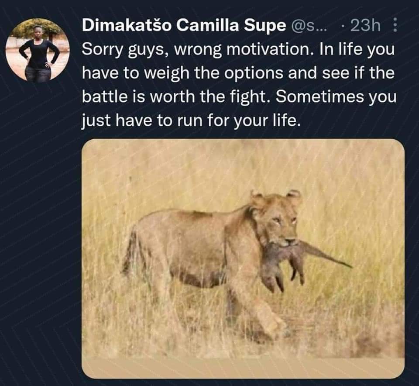Click the "weigh the options" phrase
419x386 pixels.
point(197,73)
